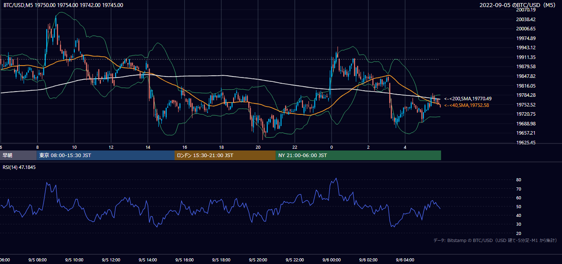Viewport: 562px width, 264px height.
Task: Click hour label 0 under price chart
Action: (332, 147)
